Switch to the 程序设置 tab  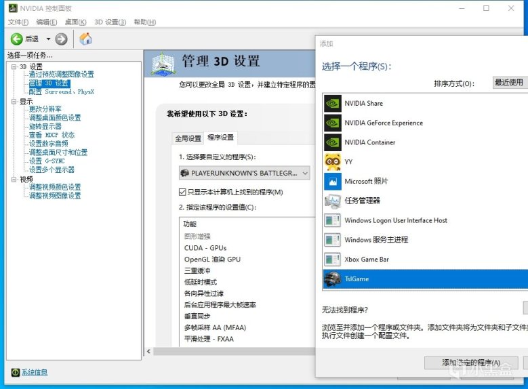point(220,138)
